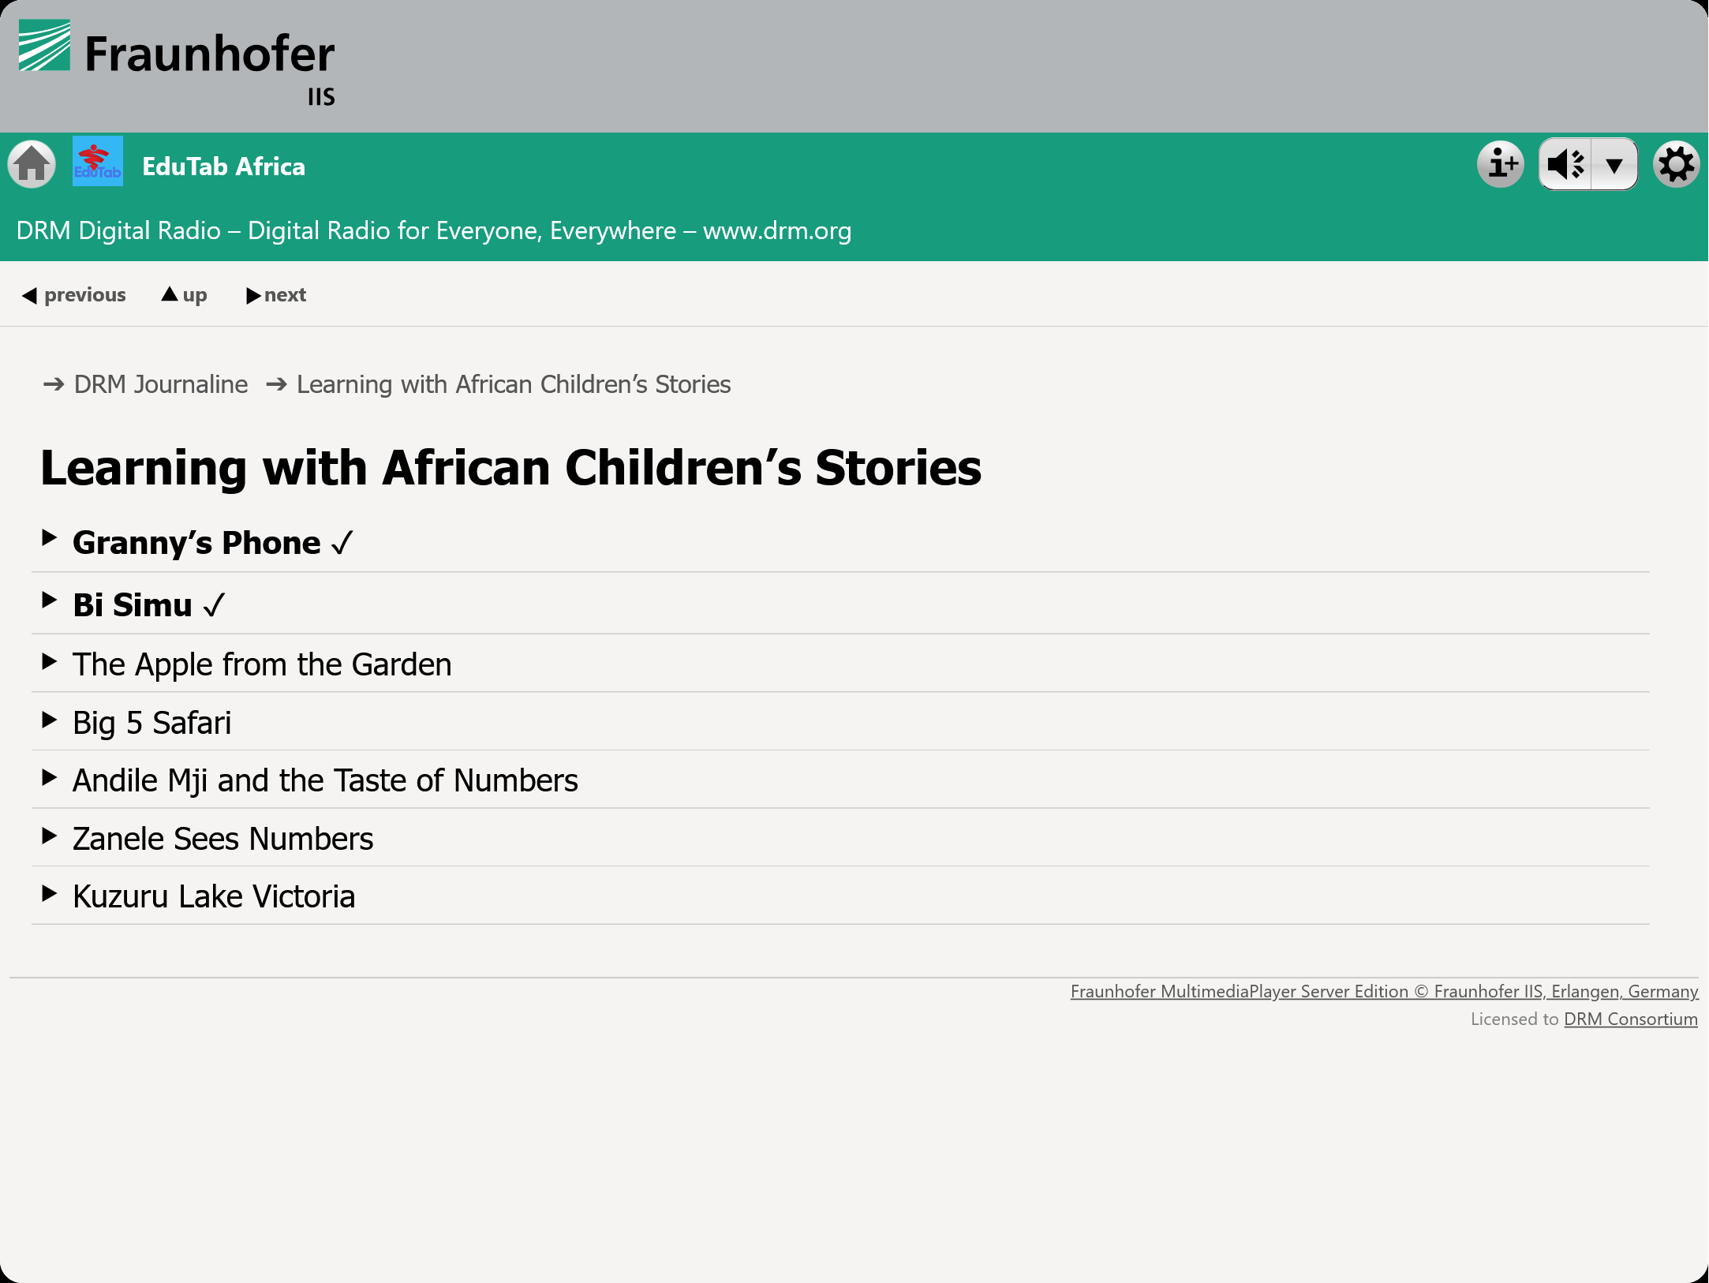
Task: Open the station info icon
Action: (x=1500, y=165)
